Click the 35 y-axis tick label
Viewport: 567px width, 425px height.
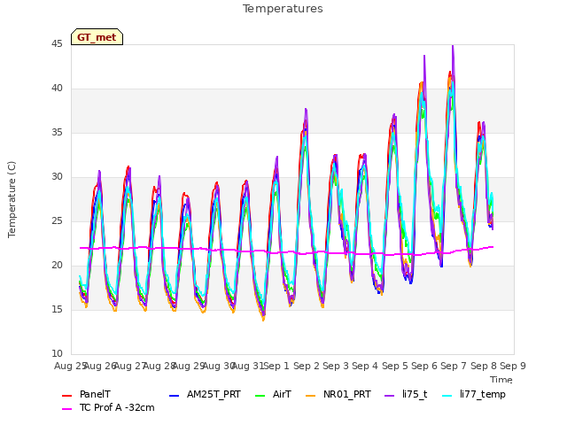57,133
